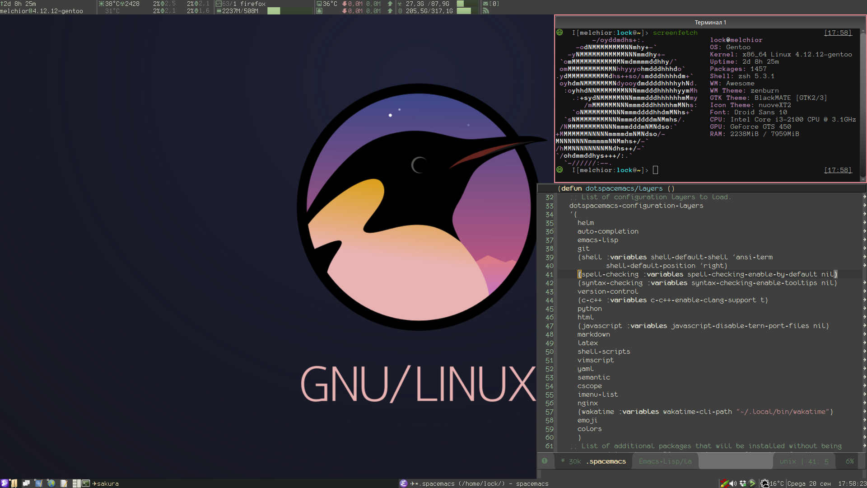Click the disk temperature 36°C widget
Viewport: 867px width, 488px height.
click(x=330, y=4)
